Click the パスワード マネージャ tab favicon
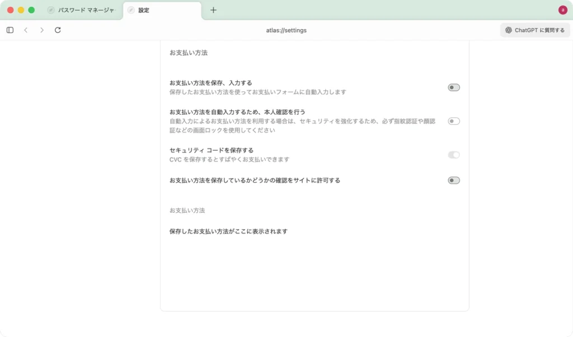Screen dimensions: 573x337 point(50,10)
